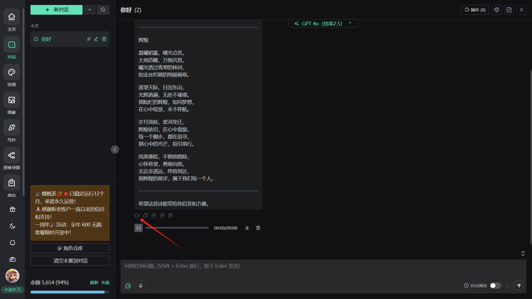Toggle the 自动播放 auto-play switch

(495, 286)
